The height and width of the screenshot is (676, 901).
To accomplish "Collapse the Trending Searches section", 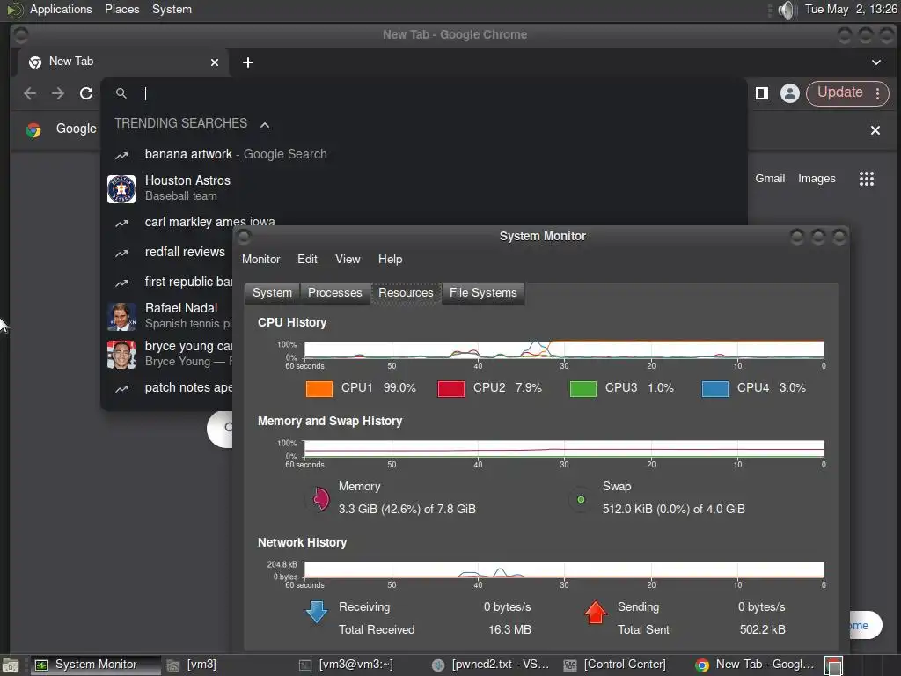I will tap(265, 125).
